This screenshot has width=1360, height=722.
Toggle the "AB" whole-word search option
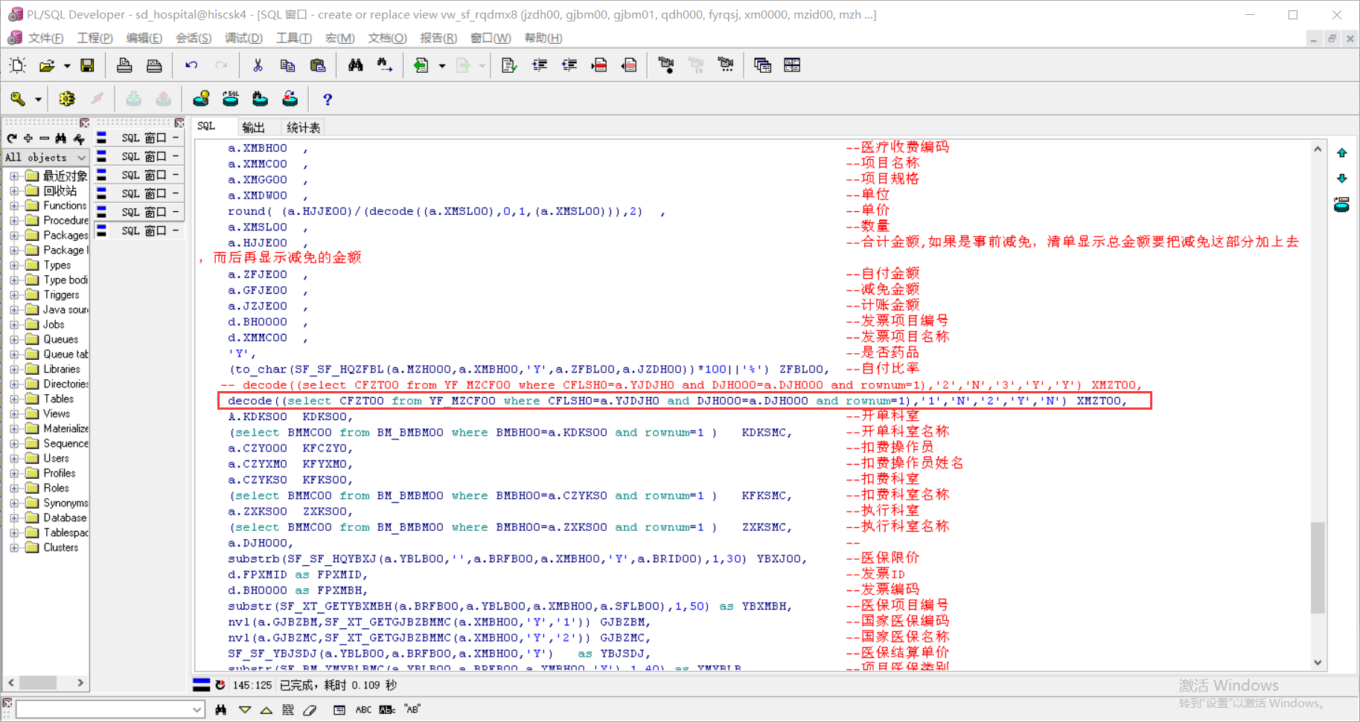(412, 709)
